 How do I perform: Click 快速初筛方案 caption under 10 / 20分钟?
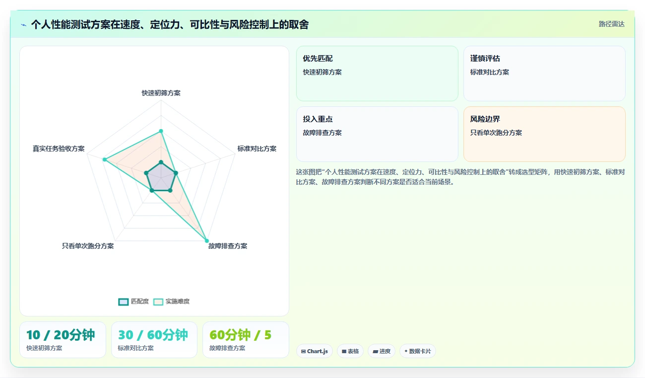(44, 348)
